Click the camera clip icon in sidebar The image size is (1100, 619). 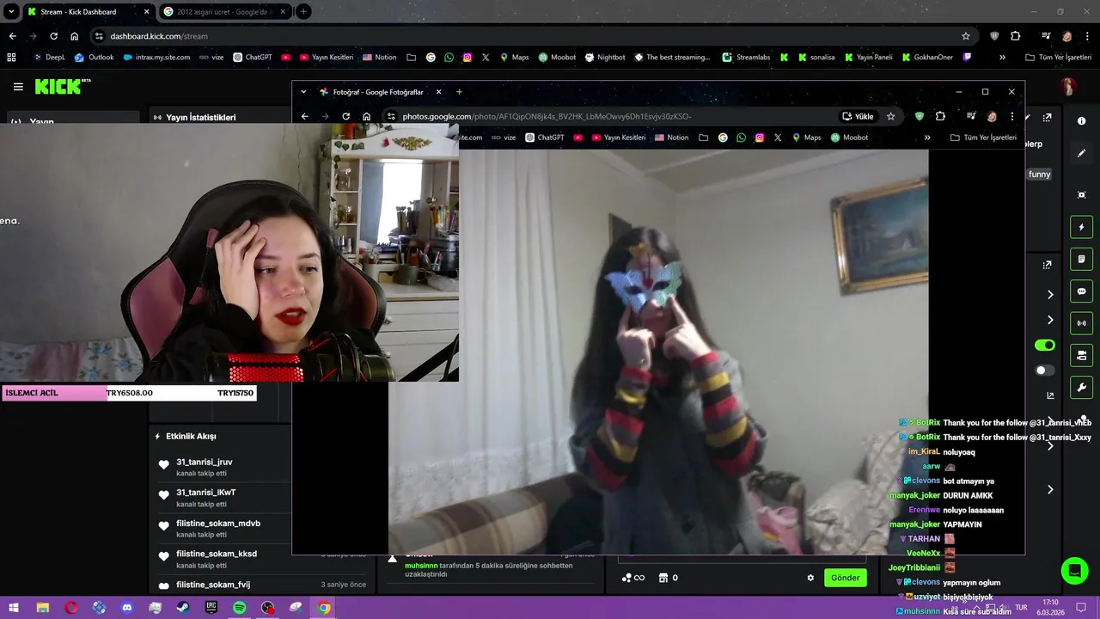pyautogui.click(x=1081, y=355)
